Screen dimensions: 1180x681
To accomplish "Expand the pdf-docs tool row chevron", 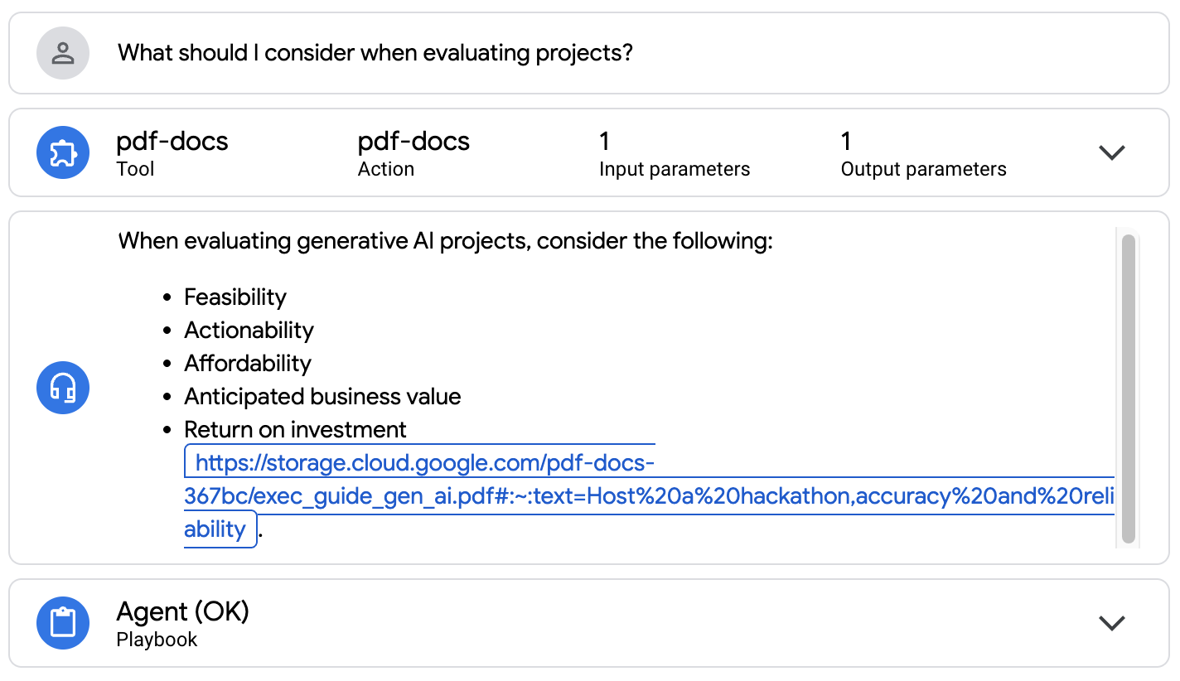I will pyautogui.click(x=1111, y=152).
